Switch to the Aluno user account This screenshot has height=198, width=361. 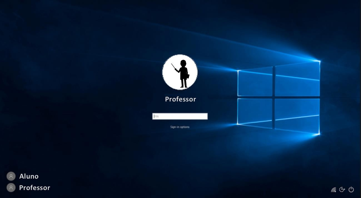coord(23,176)
